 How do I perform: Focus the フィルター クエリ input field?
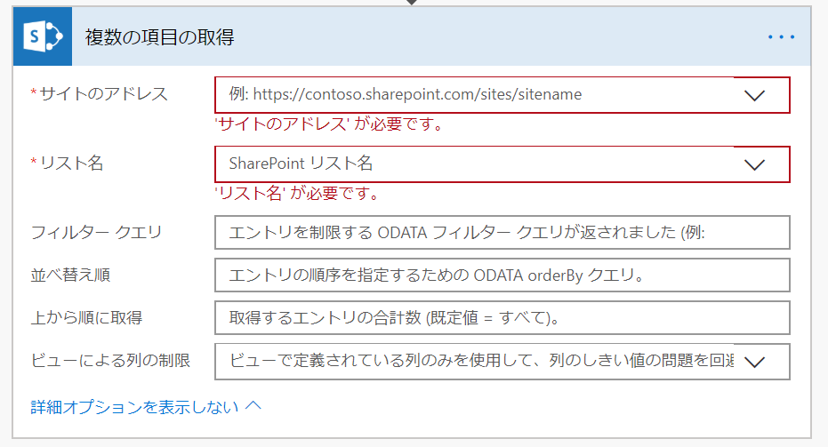pos(502,232)
